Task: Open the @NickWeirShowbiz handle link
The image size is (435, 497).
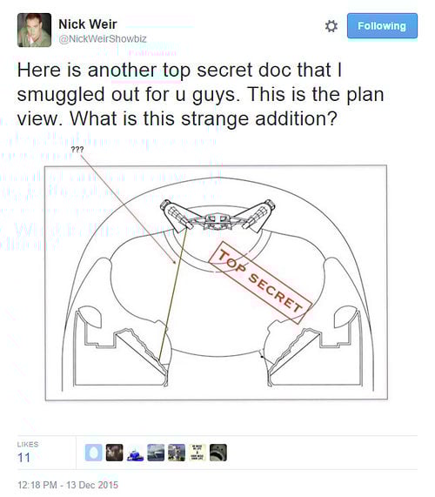Action: (103, 38)
